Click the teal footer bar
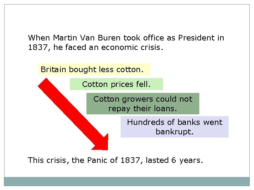Image resolution: width=254 pixels, height=190 pixels. tap(127, 182)
